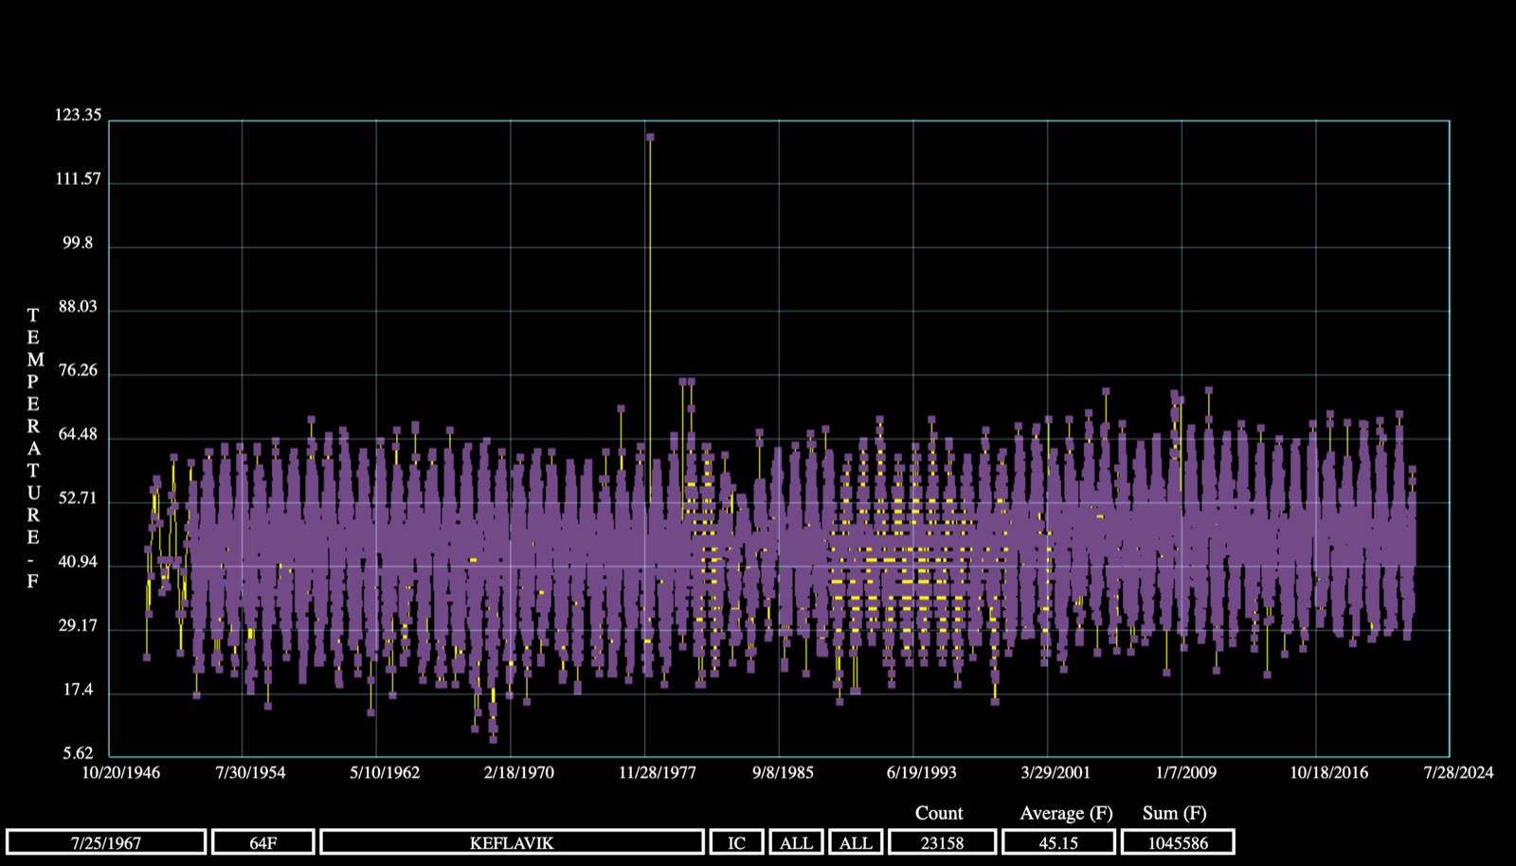Click the 123.35 y-axis label
This screenshot has width=1516, height=866.
(78, 115)
